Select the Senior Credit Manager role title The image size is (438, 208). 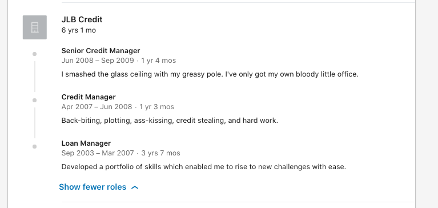[x=101, y=51]
